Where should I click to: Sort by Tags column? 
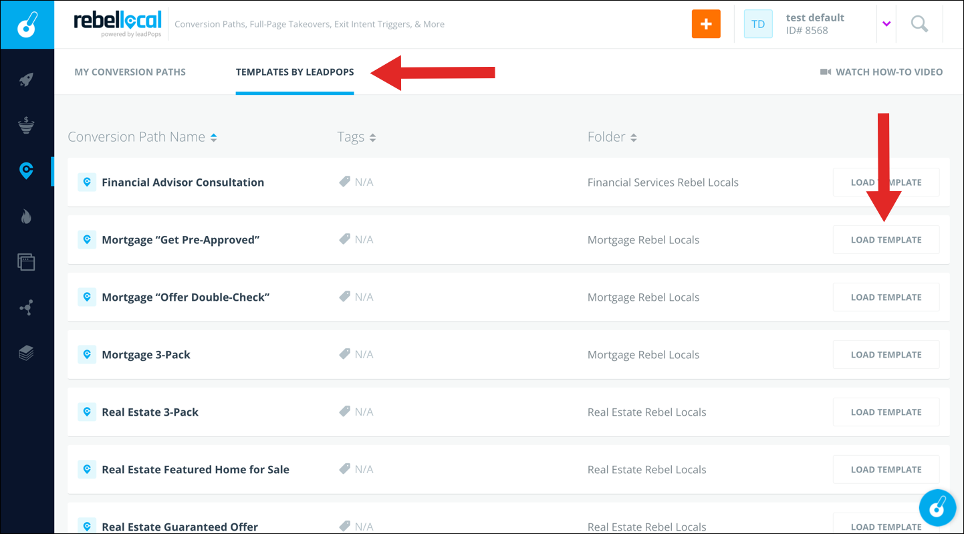(x=356, y=137)
